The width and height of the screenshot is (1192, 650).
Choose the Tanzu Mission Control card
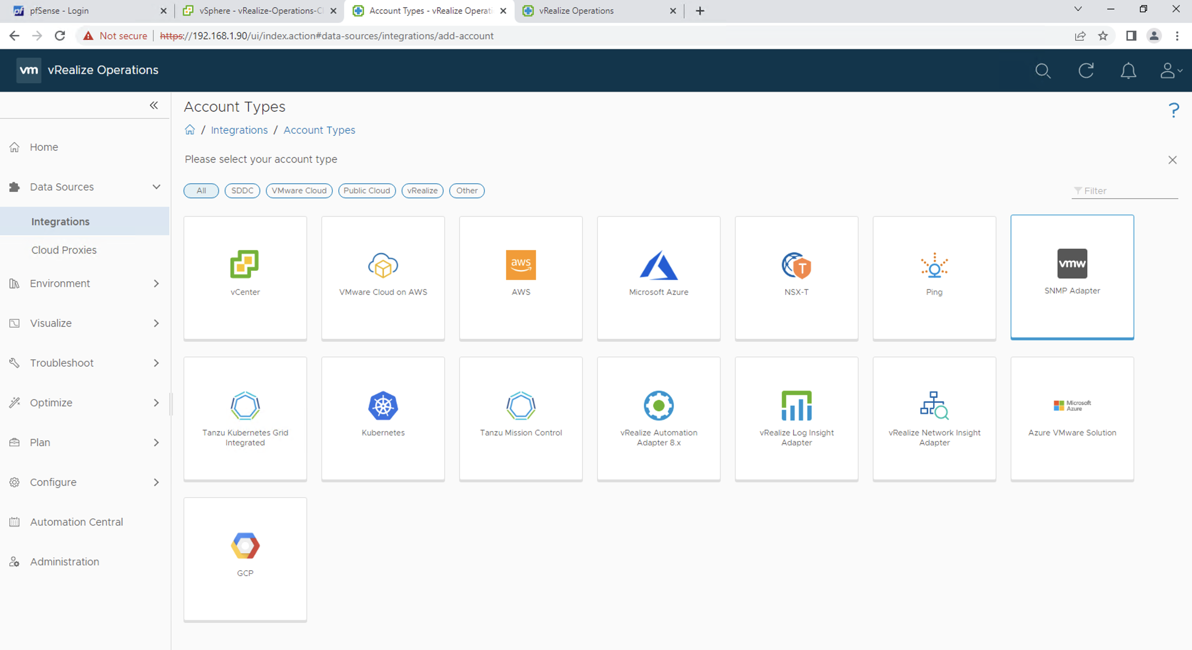tap(521, 418)
